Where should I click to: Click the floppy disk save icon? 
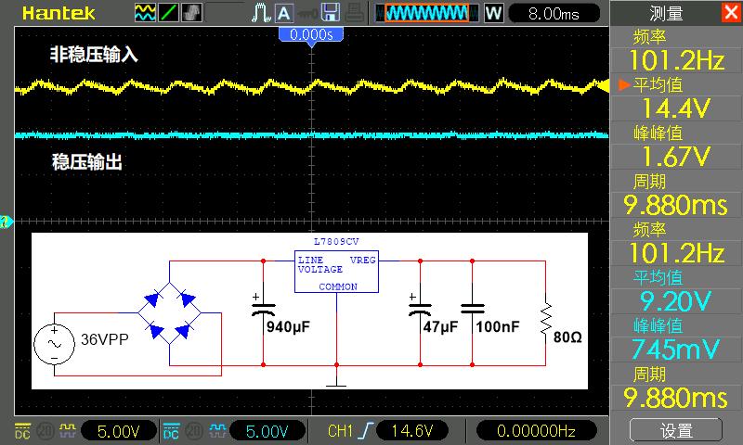(329, 13)
